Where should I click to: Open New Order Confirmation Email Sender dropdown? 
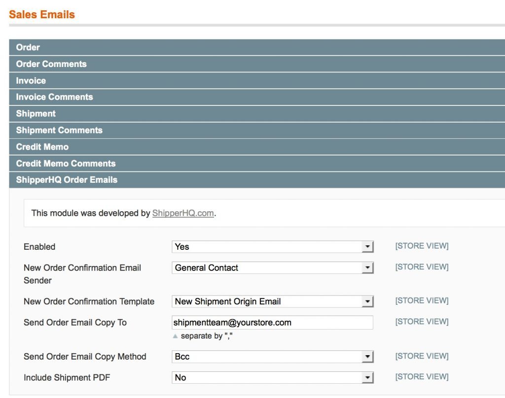tap(272, 268)
